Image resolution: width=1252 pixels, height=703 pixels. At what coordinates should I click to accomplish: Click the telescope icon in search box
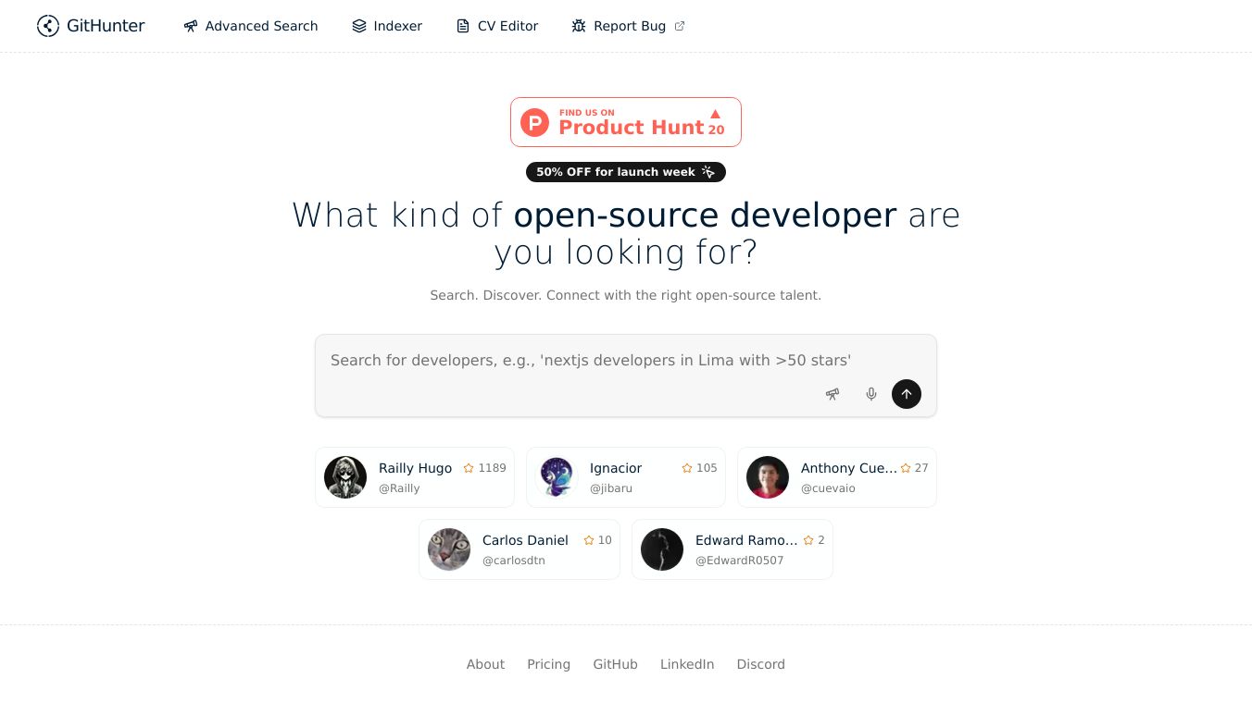(x=833, y=394)
